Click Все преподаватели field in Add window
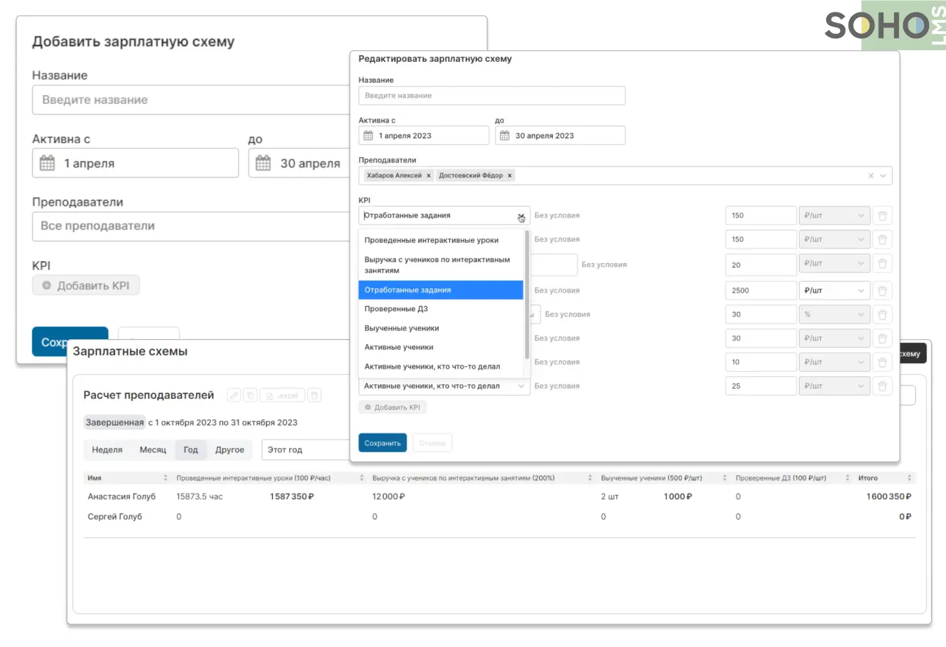This screenshot has width=946, height=647. coord(191,226)
